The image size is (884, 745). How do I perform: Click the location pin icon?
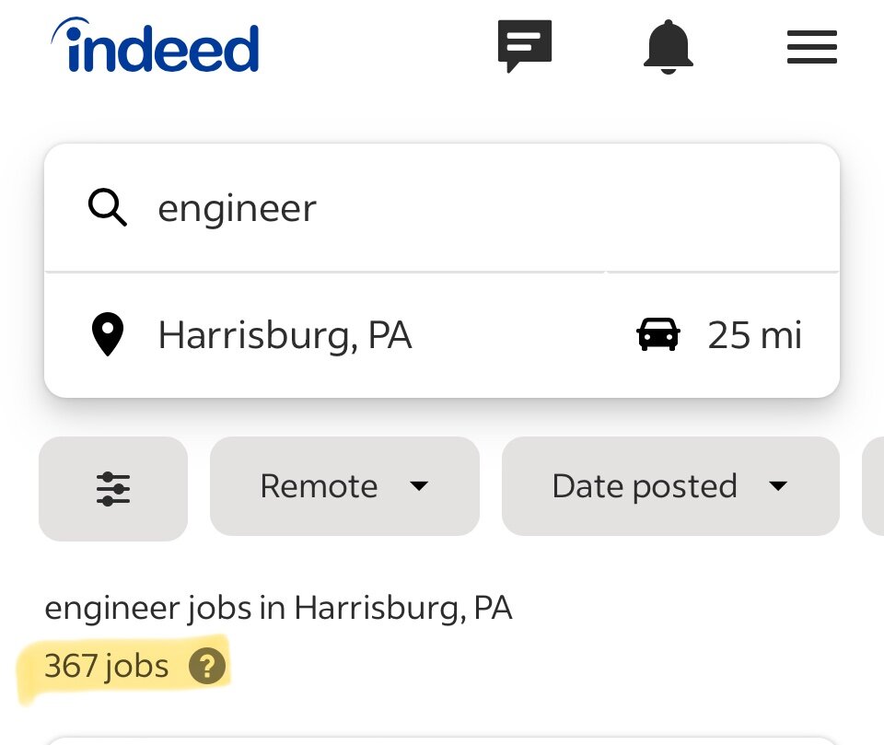click(108, 335)
